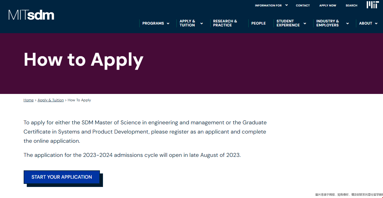This screenshot has width=383, height=198.
Task: Expand the Apply & Tuition chevron
Action: pos(202,24)
